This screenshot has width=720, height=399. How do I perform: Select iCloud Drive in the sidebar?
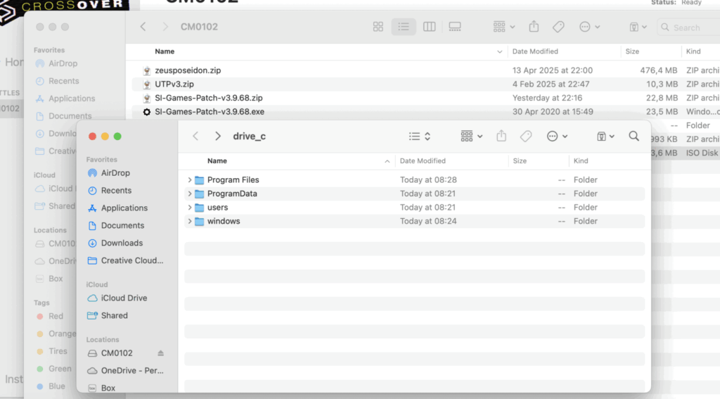coord(124,298)
